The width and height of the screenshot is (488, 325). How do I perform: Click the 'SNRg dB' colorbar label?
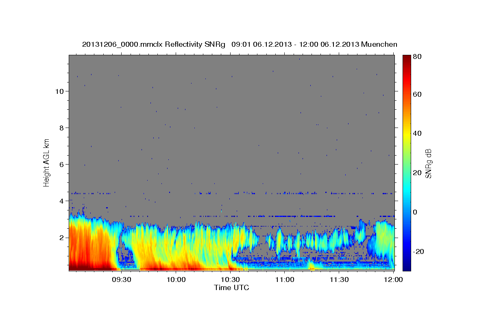(428, 163)
